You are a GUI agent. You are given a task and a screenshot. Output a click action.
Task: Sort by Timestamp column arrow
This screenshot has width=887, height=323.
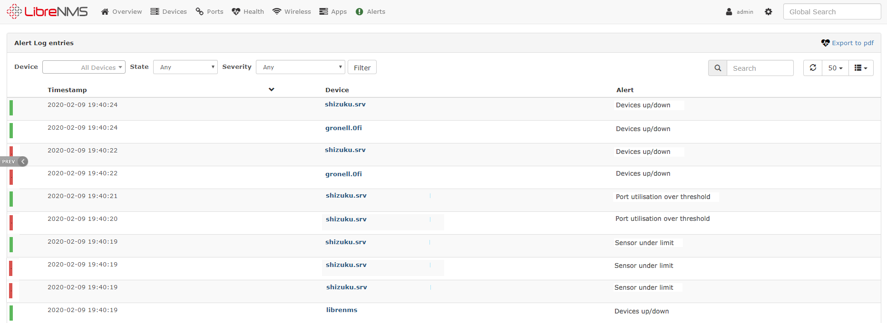pyautogui.click(x=271, y=90)
